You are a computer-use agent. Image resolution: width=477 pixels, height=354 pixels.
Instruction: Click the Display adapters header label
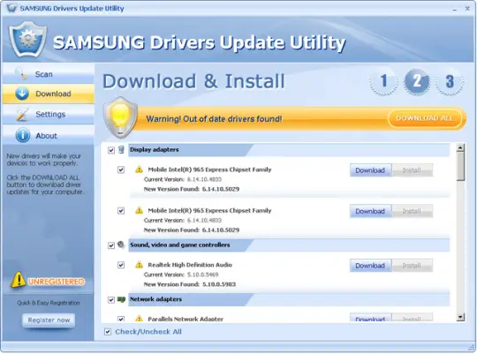coord(155,149)
